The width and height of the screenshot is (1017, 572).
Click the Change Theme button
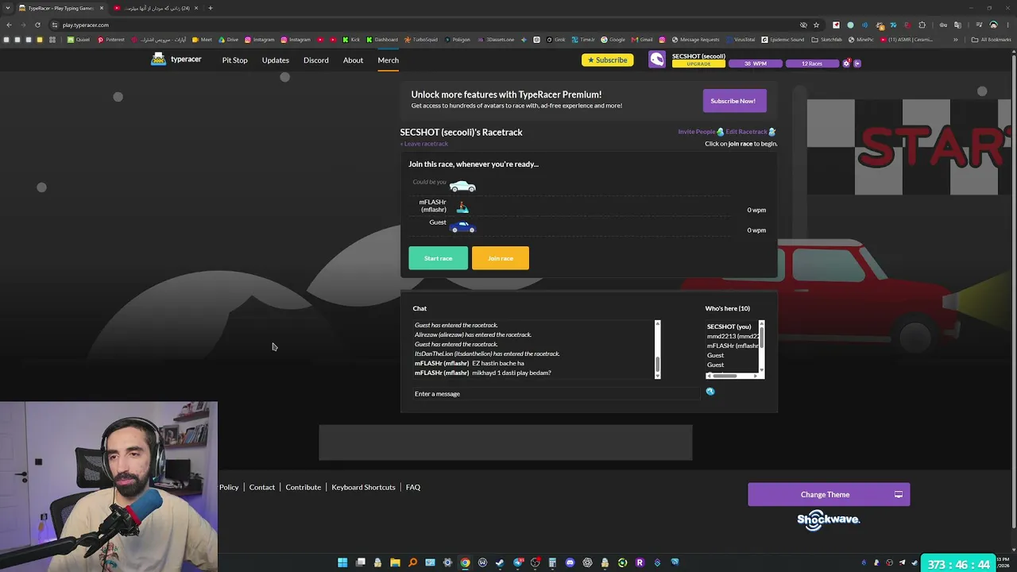click(x=829, y=495)
